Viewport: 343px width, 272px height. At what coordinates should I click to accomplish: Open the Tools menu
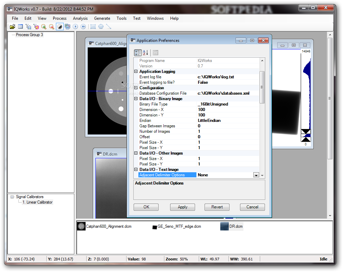click(121, 18)
